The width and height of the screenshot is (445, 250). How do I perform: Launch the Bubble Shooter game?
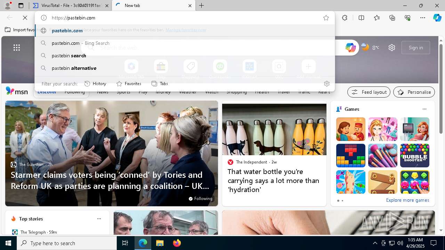415,156
